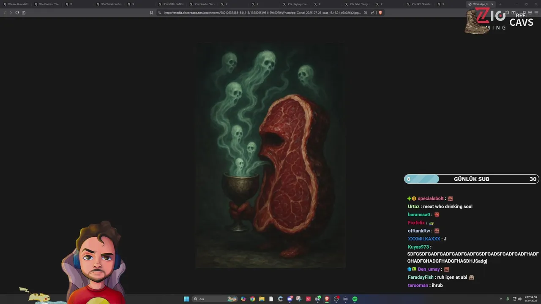
Task: Open the Windows Start menu
Action: 186,299
